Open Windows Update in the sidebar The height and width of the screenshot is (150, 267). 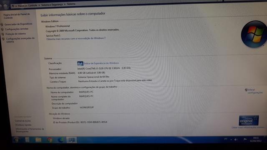click(23, 125)
